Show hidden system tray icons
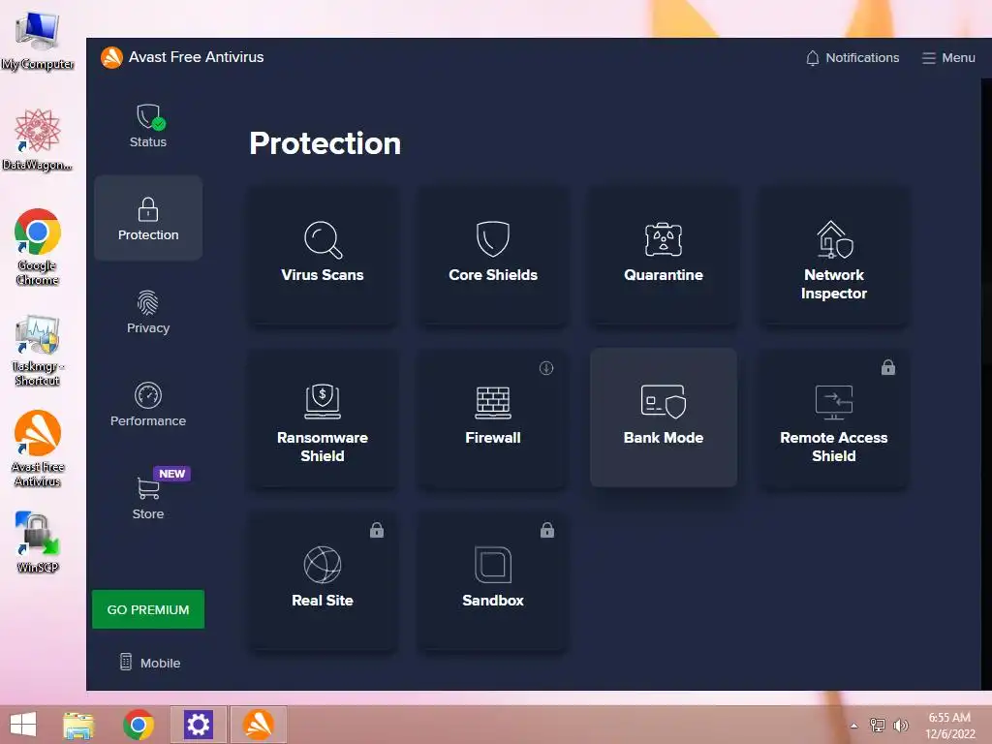 point(854,726)
